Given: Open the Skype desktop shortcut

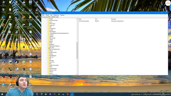Looking at the screenshot, I should (3, 85).
